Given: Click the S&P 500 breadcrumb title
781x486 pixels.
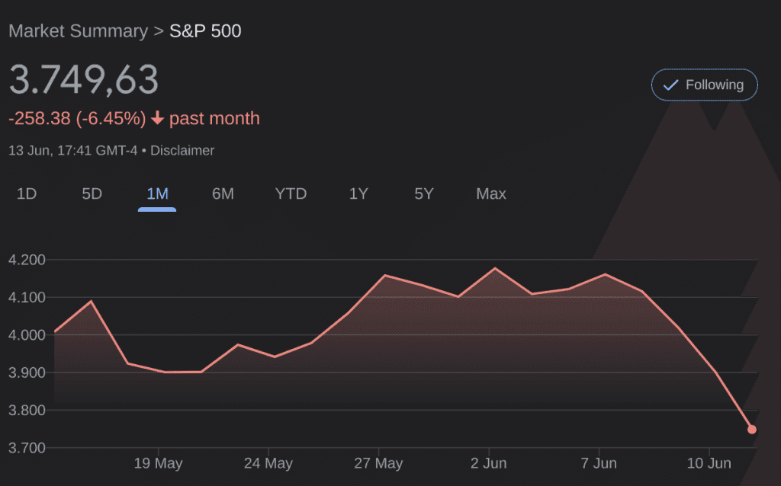Looking at the screenshot, I should point(205,31).
